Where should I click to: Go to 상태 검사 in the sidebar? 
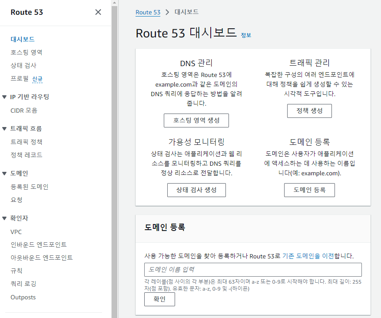(x=23, y=65)
